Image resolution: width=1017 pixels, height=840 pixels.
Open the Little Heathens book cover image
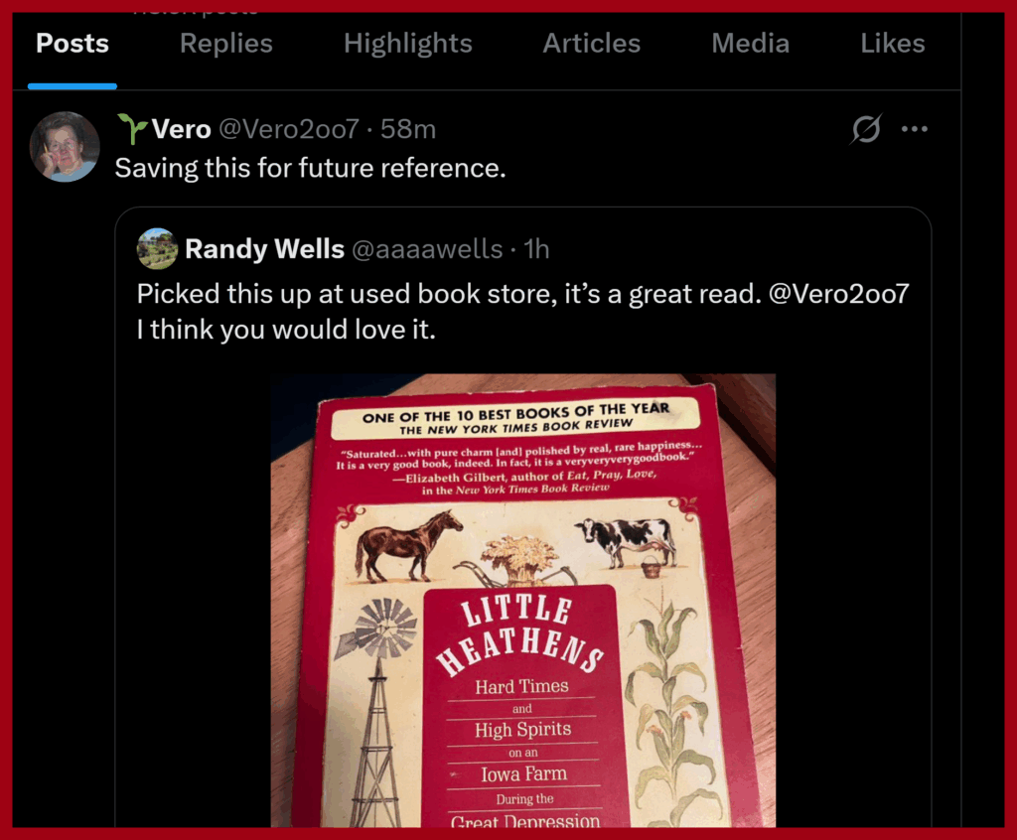[523, 600]
